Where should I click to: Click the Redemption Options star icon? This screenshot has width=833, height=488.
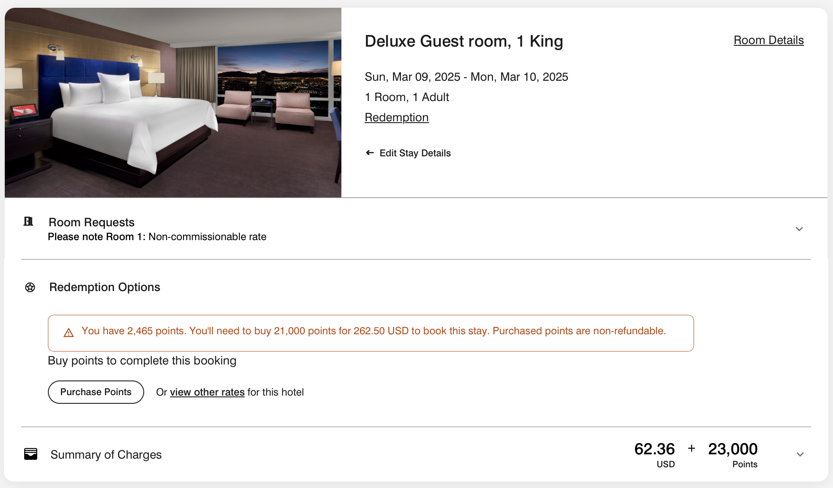(30, 287)
